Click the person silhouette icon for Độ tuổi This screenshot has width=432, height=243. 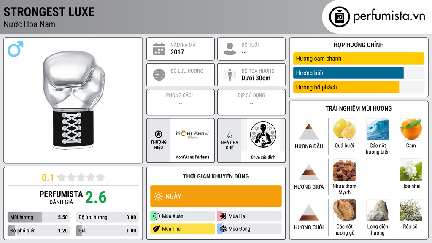pos(230,49)
